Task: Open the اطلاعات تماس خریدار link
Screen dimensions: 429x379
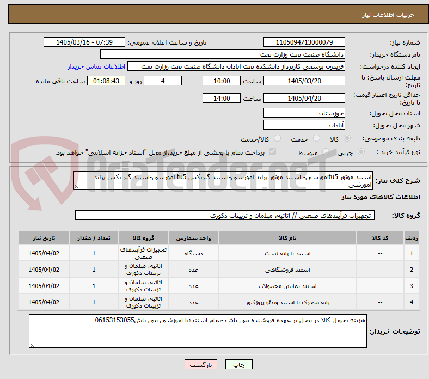Action: [x=96, y=66]
